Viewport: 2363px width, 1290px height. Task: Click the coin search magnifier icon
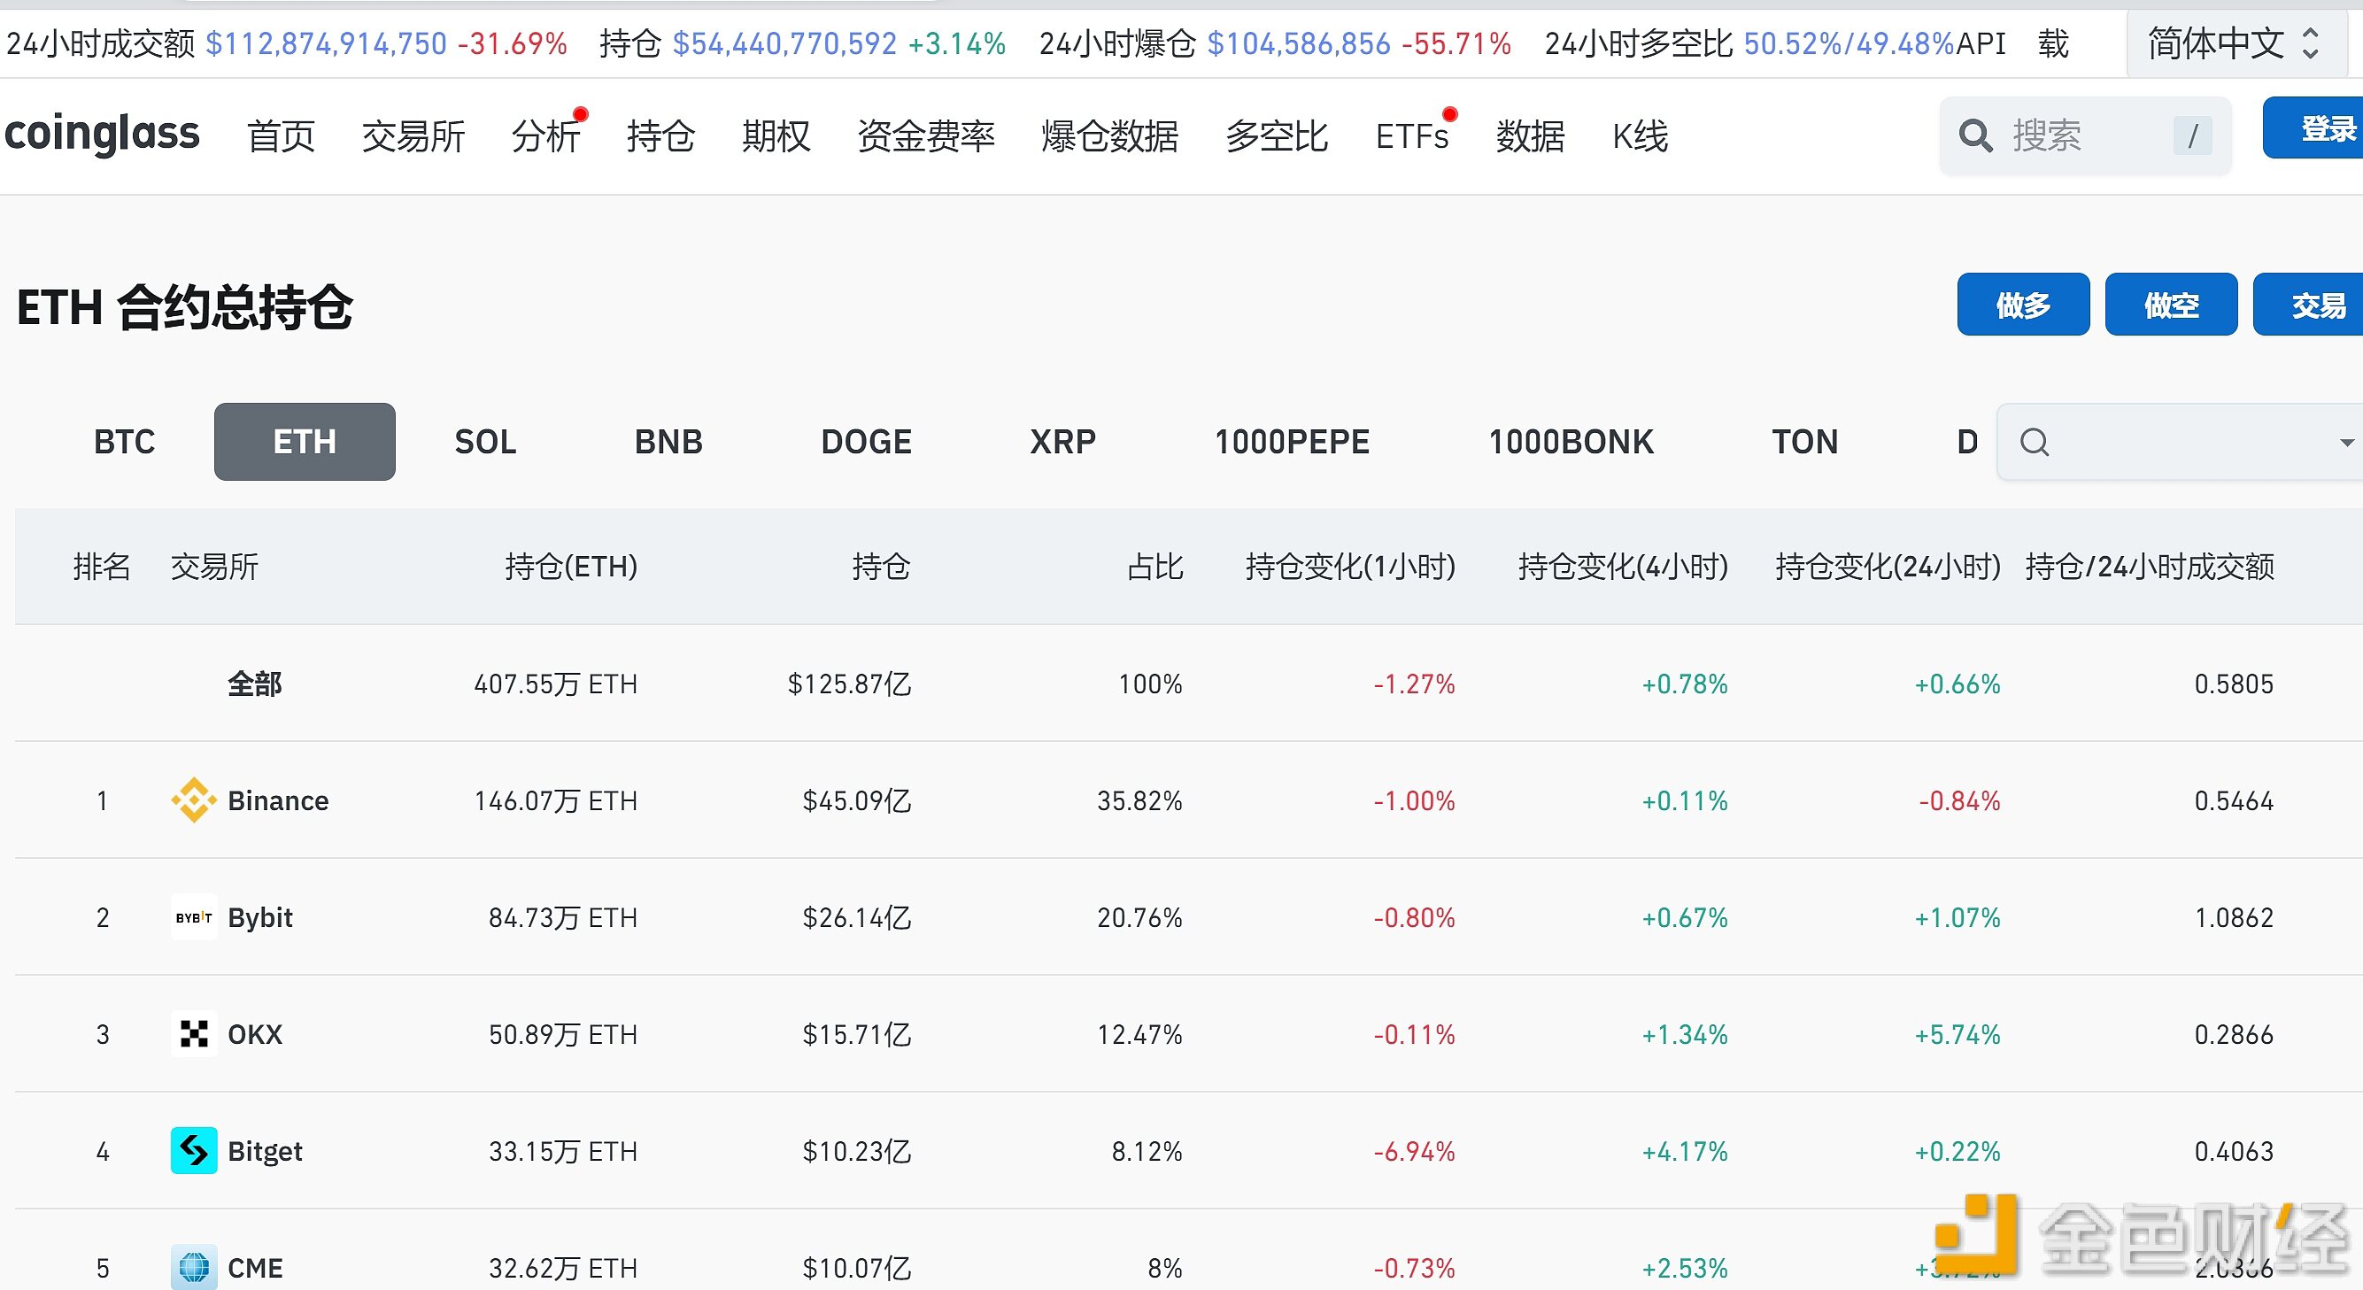click(2034, 442)
